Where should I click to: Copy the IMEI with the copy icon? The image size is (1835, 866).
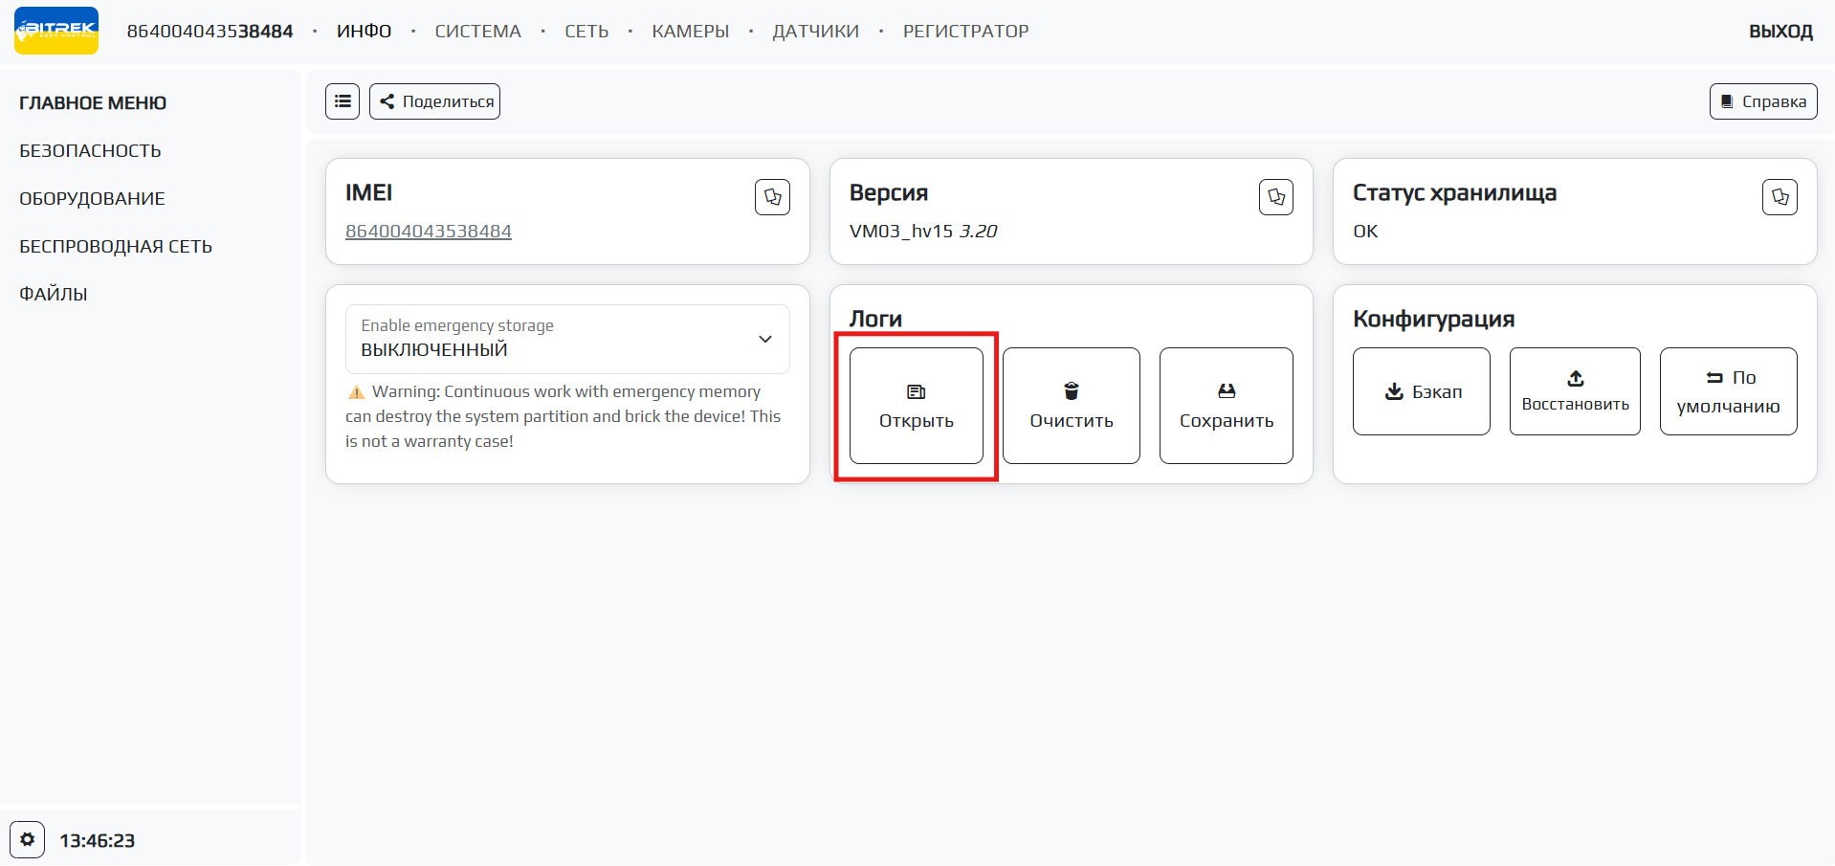(772, 197)
